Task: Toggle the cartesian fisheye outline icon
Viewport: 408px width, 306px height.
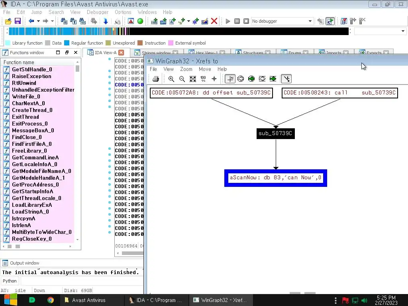Action: point(262,79)
